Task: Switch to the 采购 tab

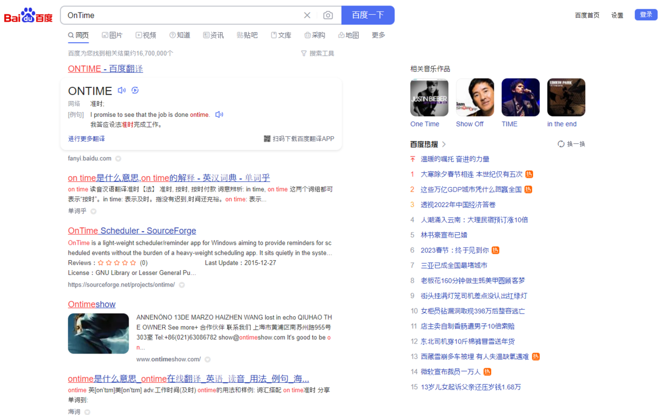Action: tap(315, 35)
